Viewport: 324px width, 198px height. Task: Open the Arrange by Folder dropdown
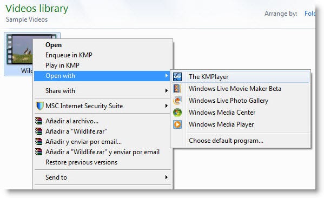click(x=310, y=14)
